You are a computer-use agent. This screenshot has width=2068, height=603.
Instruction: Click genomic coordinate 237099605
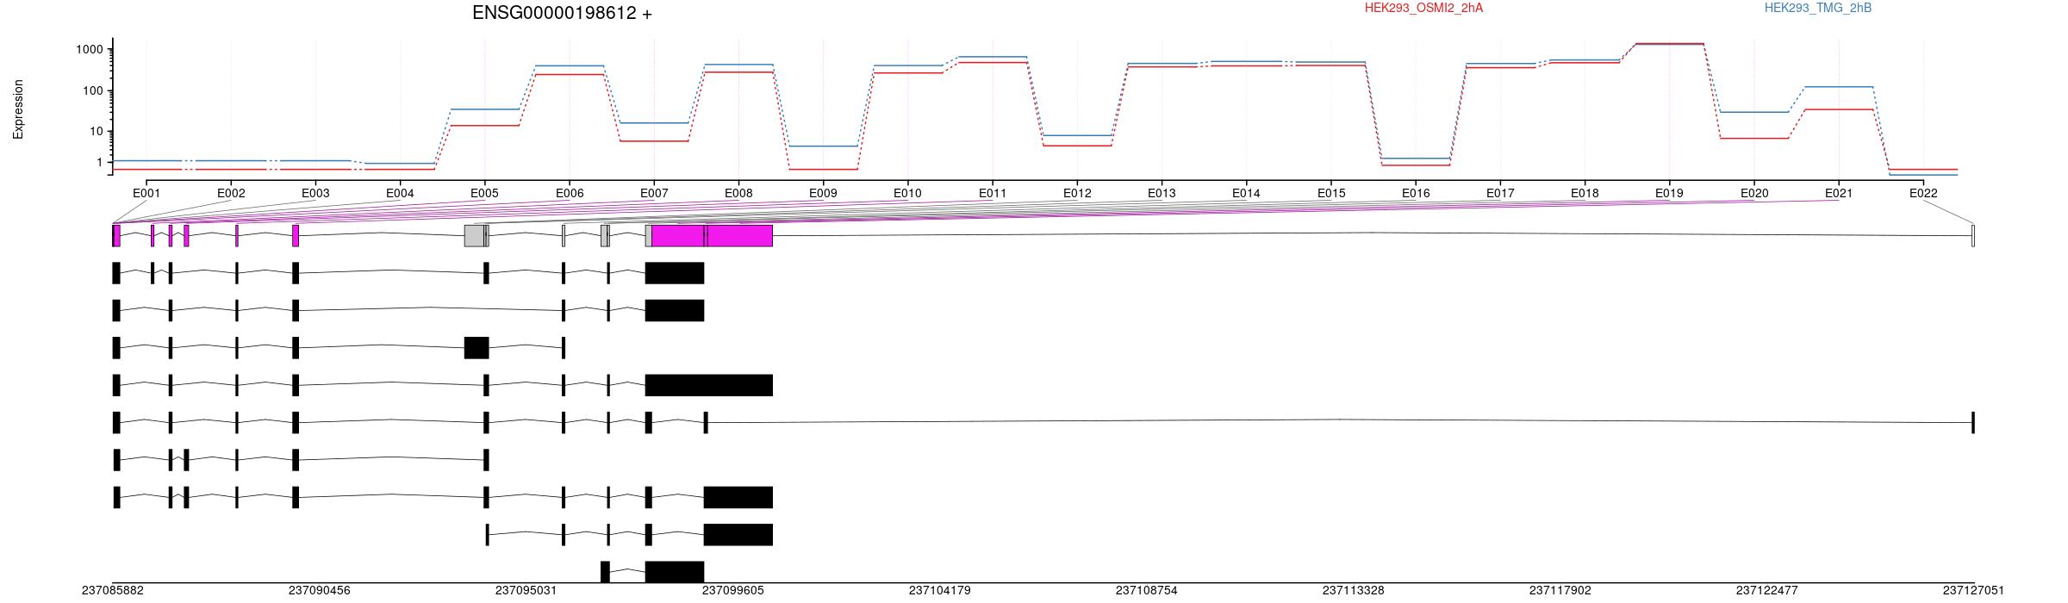(x=733, y=591)
